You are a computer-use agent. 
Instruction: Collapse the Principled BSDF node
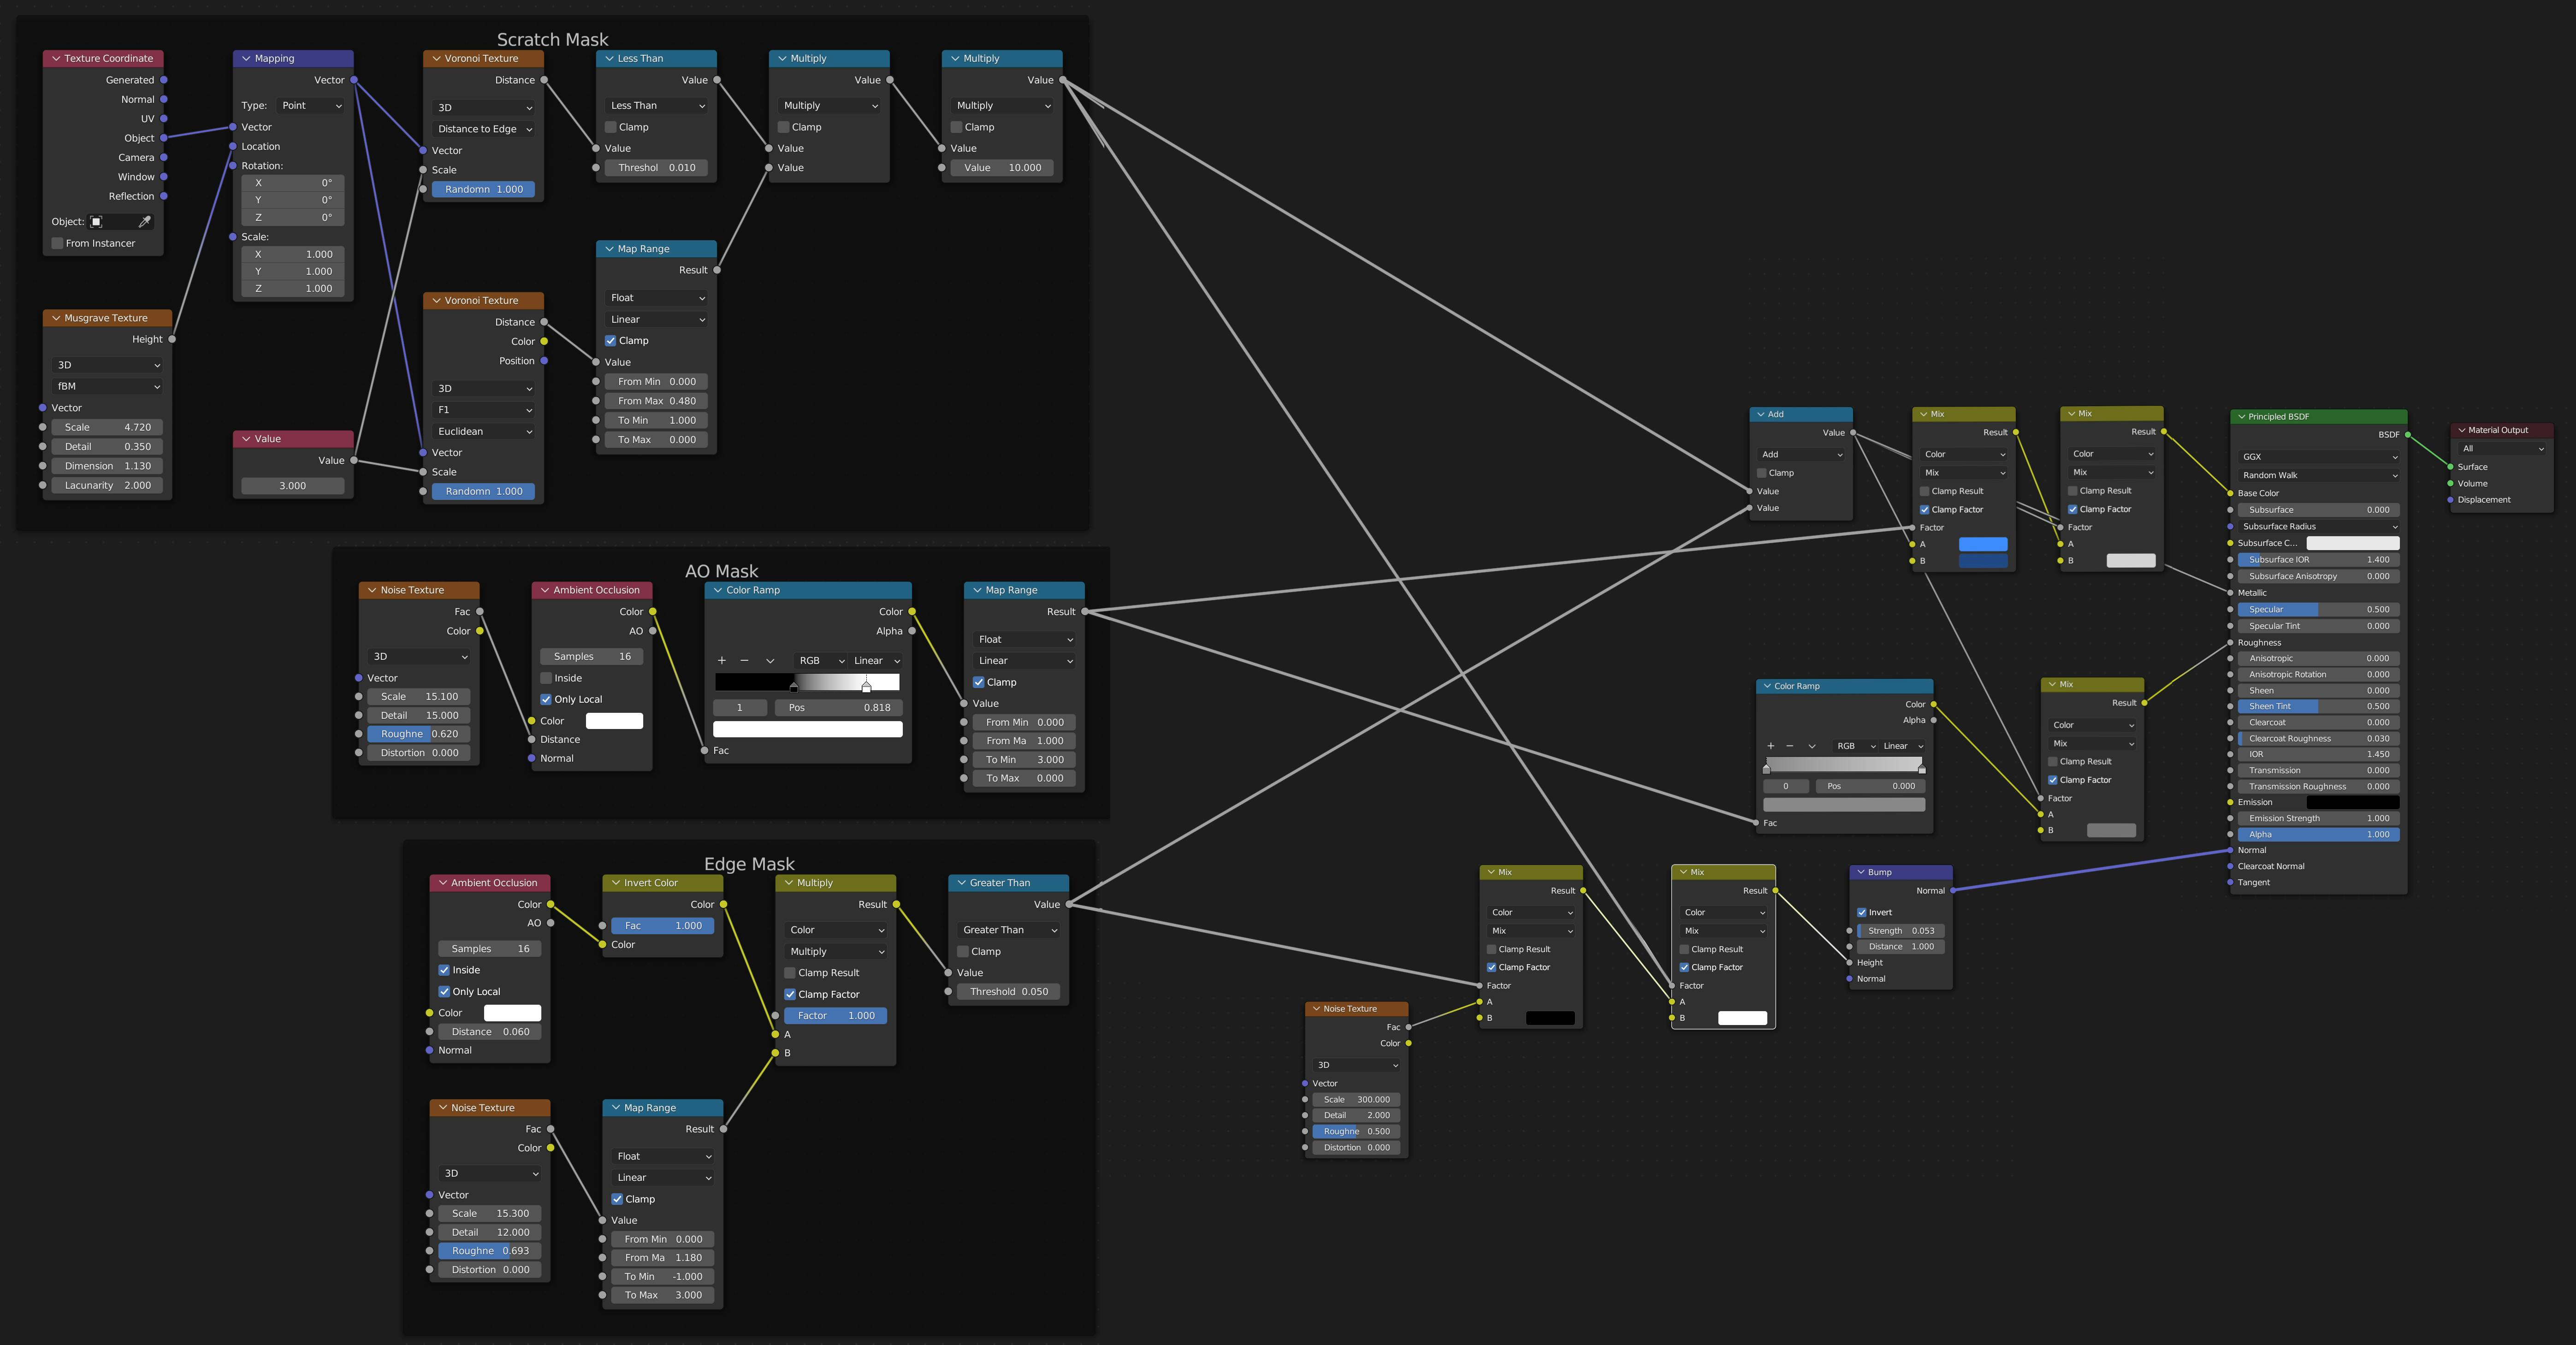coord(2242,417)
